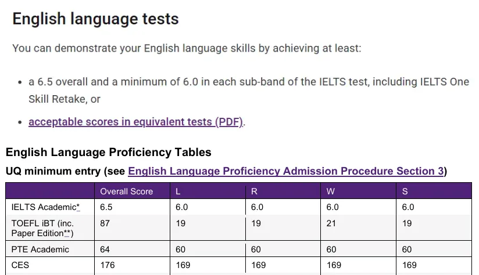Click the PTE overall score 64 cell
479x275 pixels.
[x=105, y=249]
